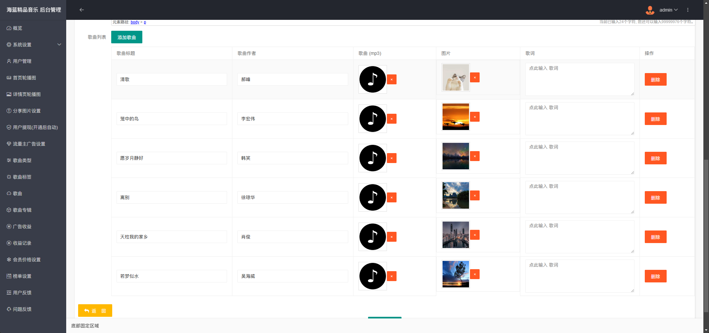This screenshot has width=709, height=333.
Task: Open the three-dot more menu in header
Action: [x=688, y=10]
